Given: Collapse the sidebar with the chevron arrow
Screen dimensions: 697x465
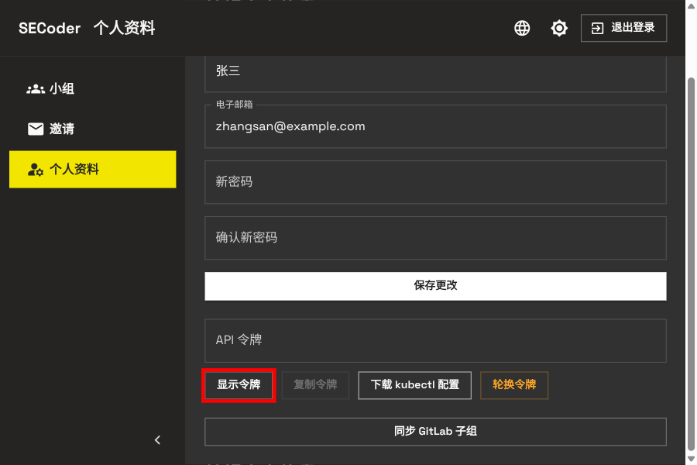Looking at the screenshot, I should coord(157,440).
